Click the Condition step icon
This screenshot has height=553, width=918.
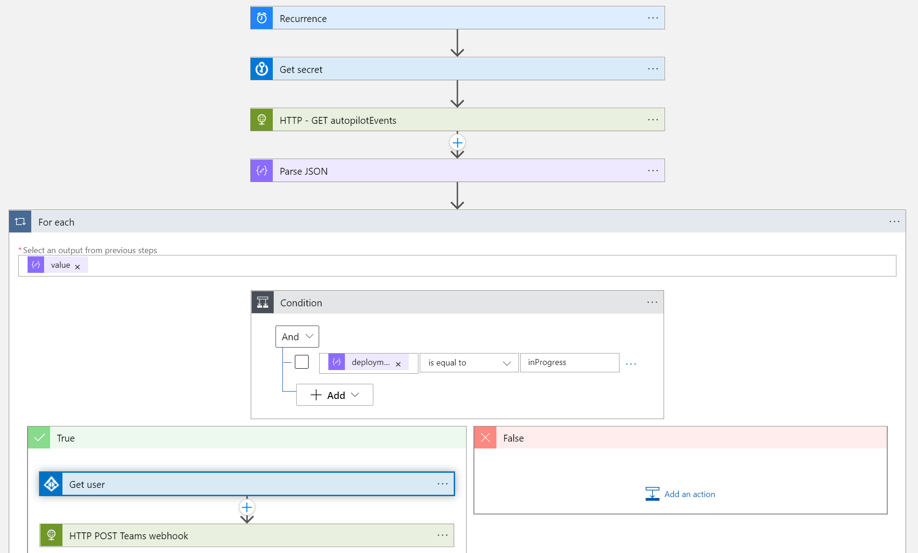pyautogui.click(x=263, y=303)
